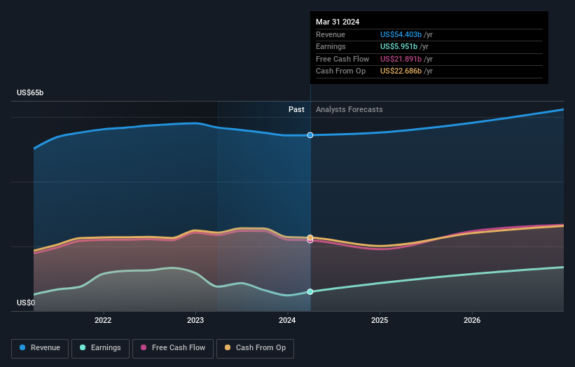The width and height of the screenshot is (575, 367).
Task: Click the 2024 x-axis label
Action: pyautogui.click(x=287, y=321)
